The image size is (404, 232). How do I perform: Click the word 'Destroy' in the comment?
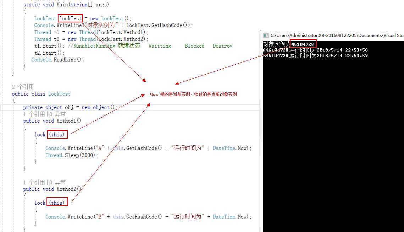click(x=223, y=46)
